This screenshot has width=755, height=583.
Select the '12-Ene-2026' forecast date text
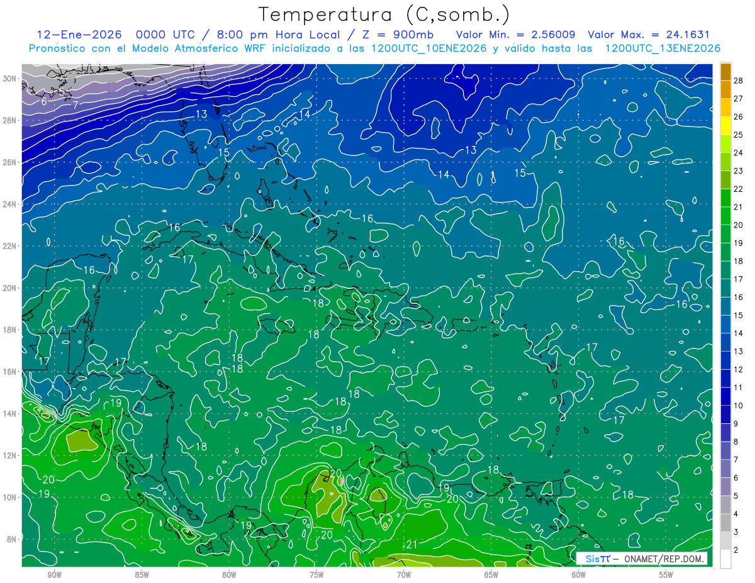(x=79, y=35)
